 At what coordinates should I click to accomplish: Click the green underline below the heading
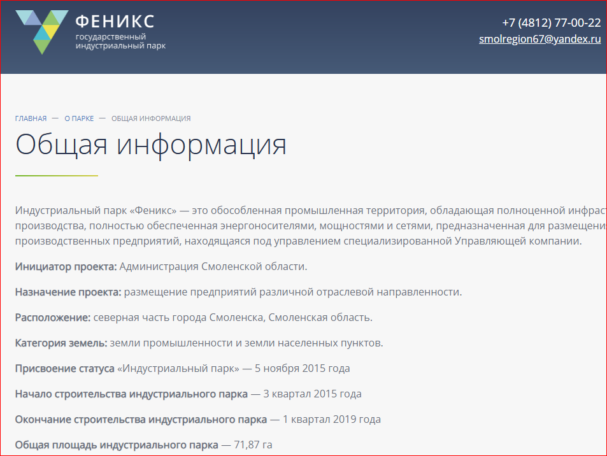[x=56, y=175]
